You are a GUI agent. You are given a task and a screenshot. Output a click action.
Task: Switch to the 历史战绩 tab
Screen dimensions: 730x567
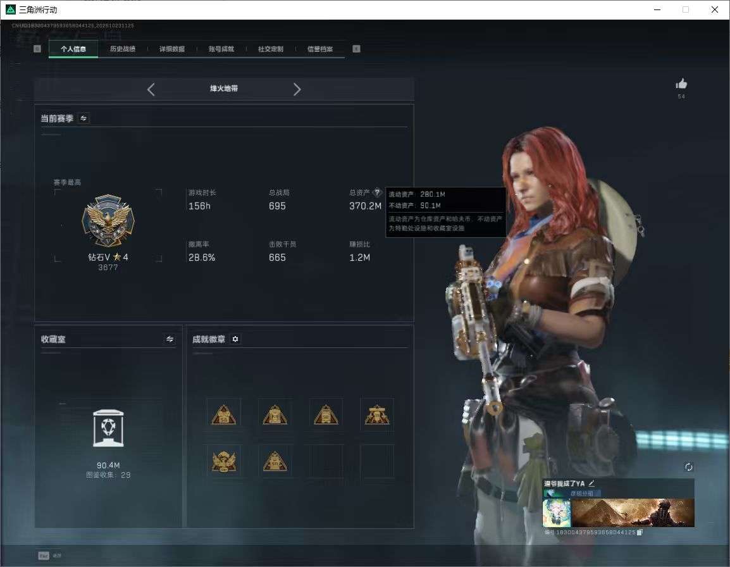click(123, 49)
